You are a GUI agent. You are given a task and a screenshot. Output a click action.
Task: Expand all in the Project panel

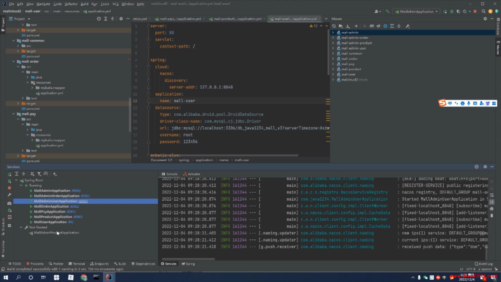click(x=106, y=19)
